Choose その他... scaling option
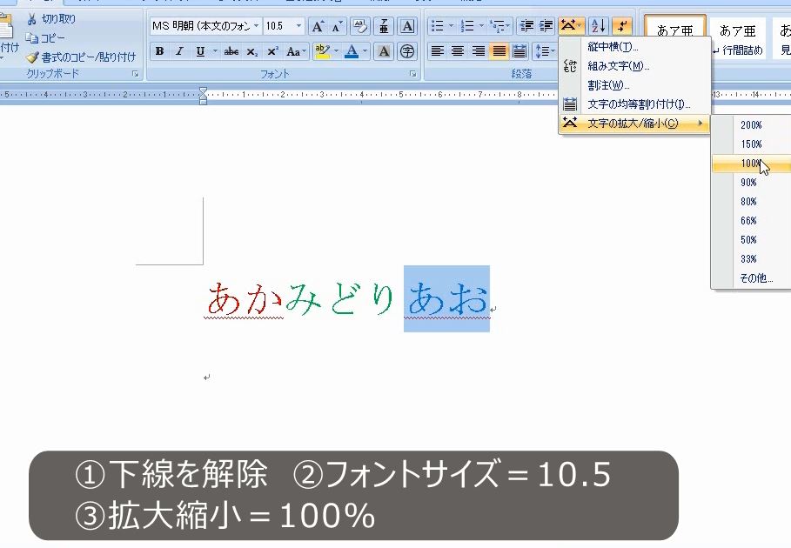 pyautogui.click(x=751, y=278)
